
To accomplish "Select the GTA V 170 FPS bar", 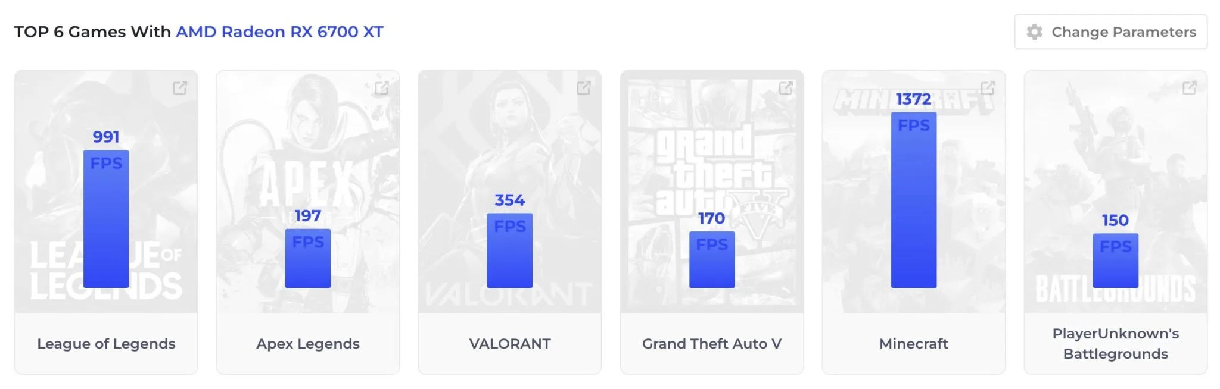I will 712,259.
